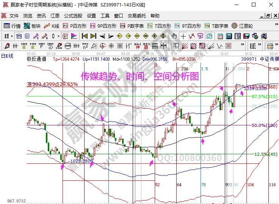Image resolution: width=279 pixels, height=204 pixels.
Task: Expand the 日 period dropdown arrow
Action: tap(12, 36)
